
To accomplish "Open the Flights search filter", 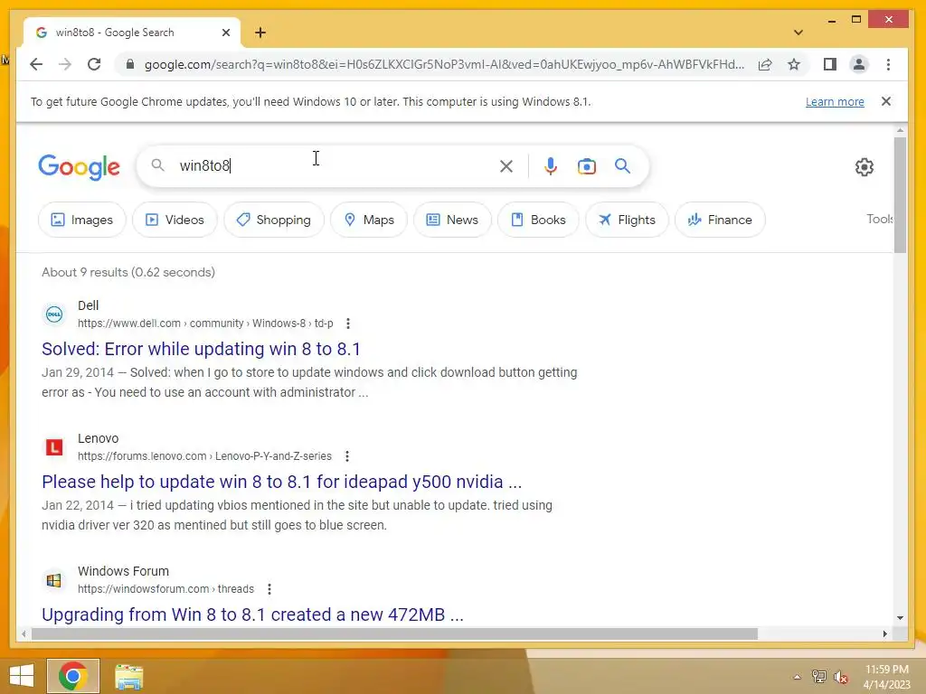I will [x=627, y=220].
